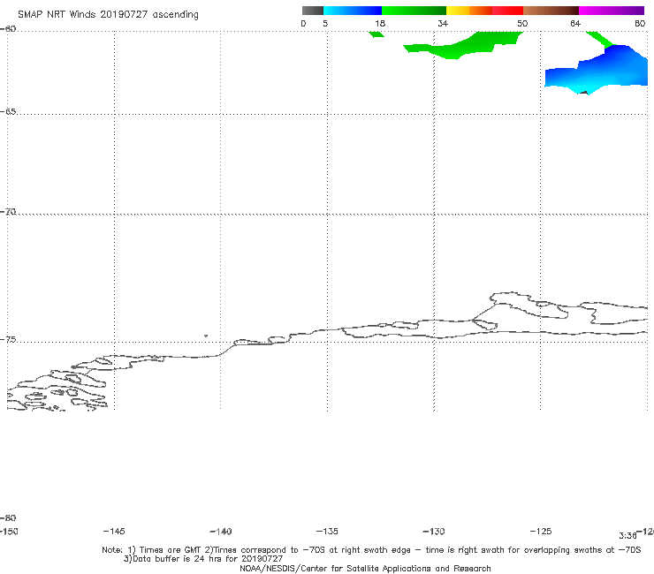The height and width of the screenshot is (574, 654).
Task: Select the gray 0-5 segment of color bar
Action: pos(312,11)
